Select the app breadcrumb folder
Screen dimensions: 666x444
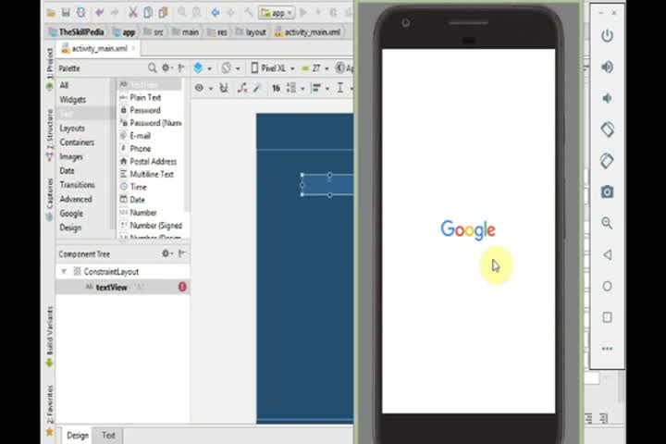(125, 31)
